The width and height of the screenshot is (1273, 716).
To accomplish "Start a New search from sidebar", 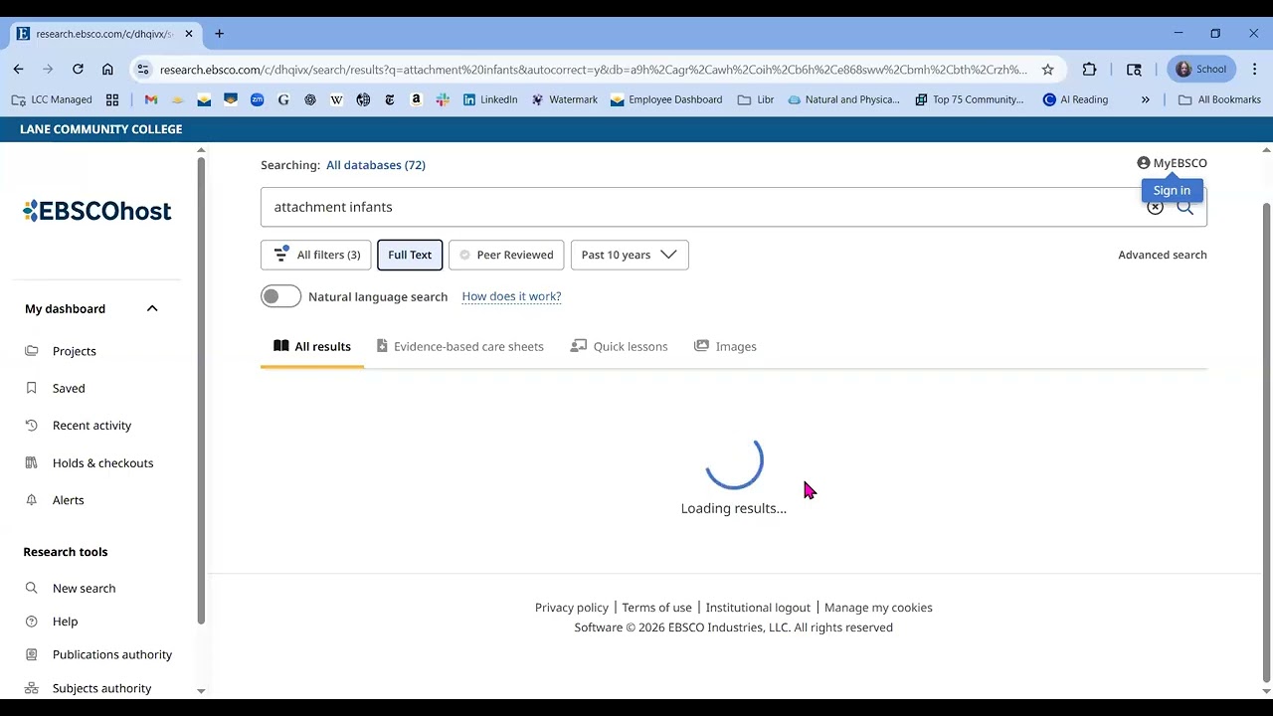I will [84, 589].
